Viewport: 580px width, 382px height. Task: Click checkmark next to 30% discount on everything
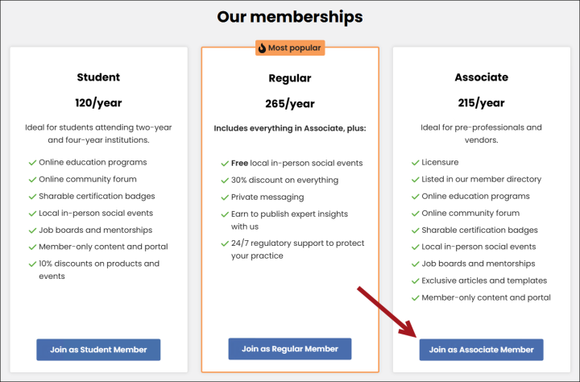[x=224, y=180]
